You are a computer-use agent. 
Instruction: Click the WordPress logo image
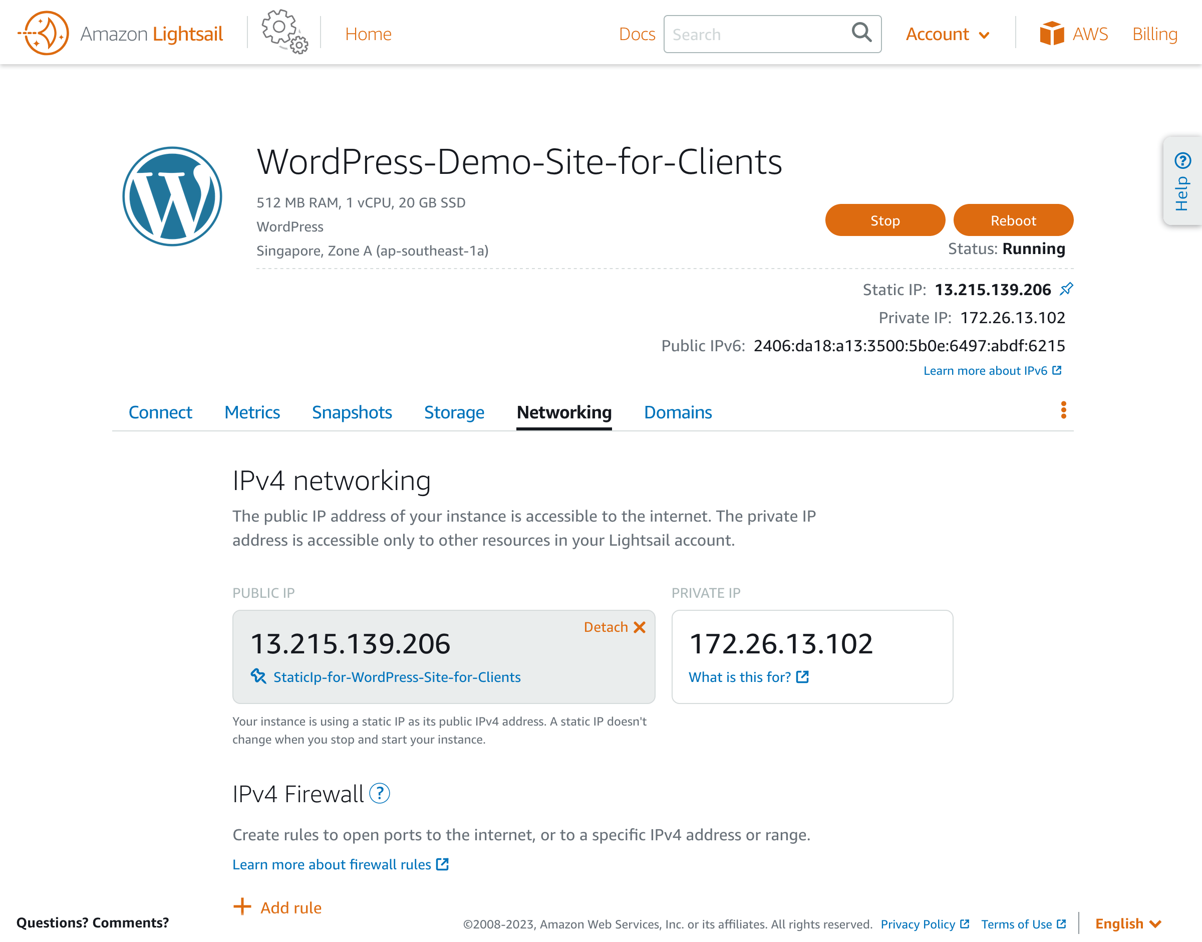172,196
